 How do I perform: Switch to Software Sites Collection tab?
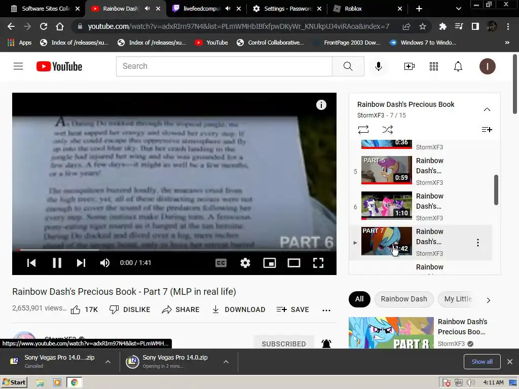click(45, 9)
